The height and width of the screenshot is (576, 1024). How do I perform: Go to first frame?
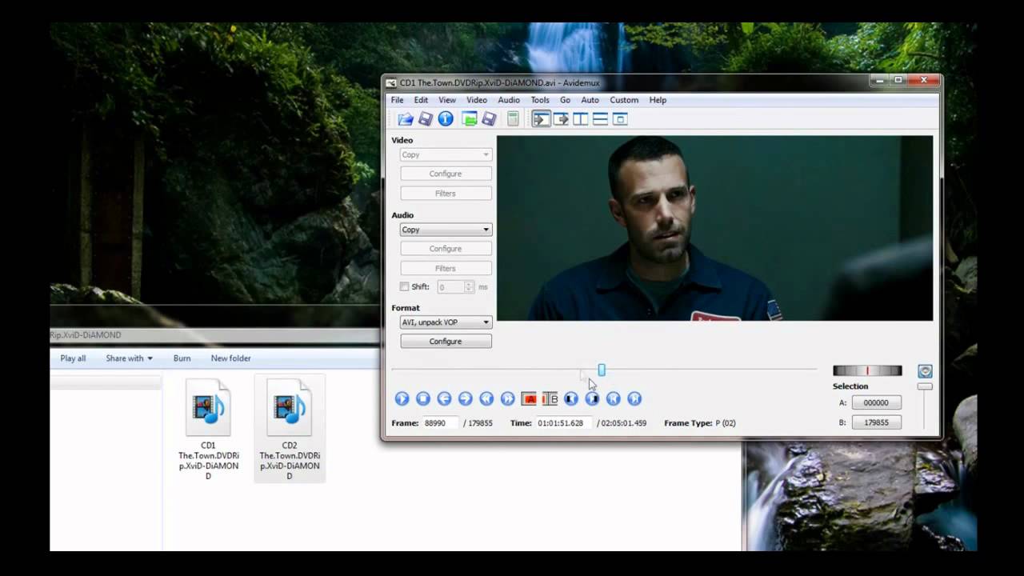coord(613,398)
